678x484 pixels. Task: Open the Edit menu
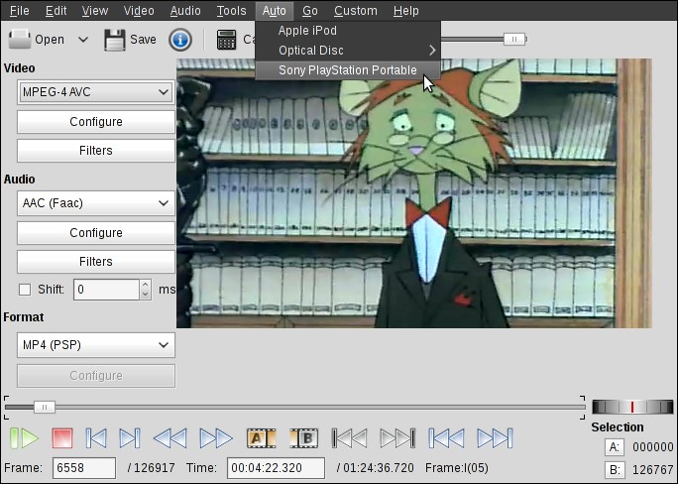coord(56,10)
